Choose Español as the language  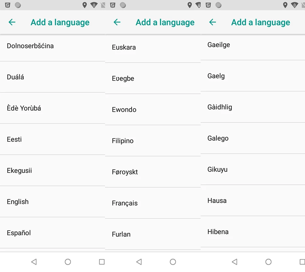53,233
